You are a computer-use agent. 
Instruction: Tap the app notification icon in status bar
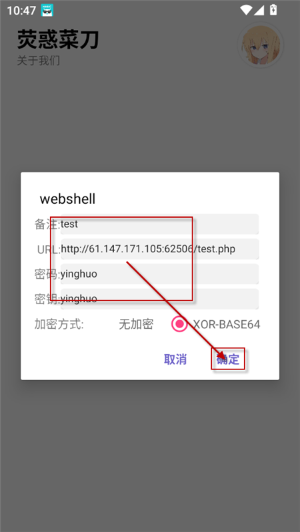[x=47, y=10]
